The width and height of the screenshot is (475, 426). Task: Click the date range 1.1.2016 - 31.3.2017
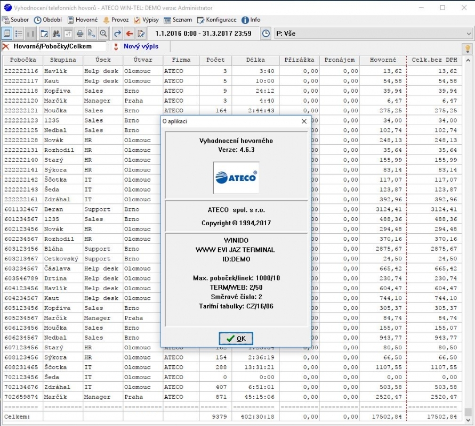point(203,34)
